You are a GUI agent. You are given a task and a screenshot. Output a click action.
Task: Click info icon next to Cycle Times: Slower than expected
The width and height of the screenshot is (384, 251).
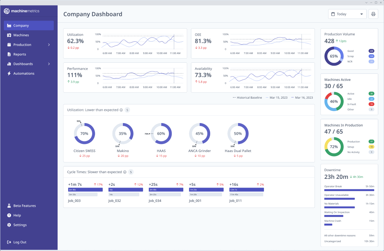click(x=125, y=172)
